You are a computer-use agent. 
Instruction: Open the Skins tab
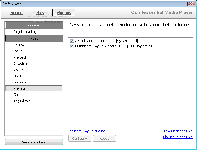[x=40, y=13]
